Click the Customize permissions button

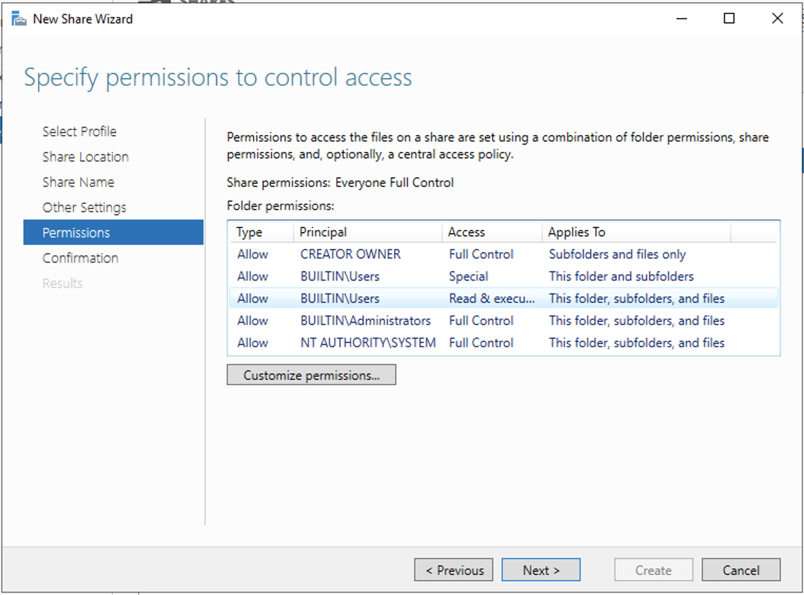pos(311,375)
